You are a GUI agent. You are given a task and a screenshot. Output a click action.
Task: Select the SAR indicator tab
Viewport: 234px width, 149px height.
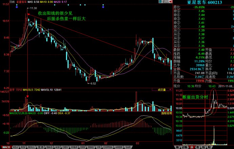pos(128,147)
